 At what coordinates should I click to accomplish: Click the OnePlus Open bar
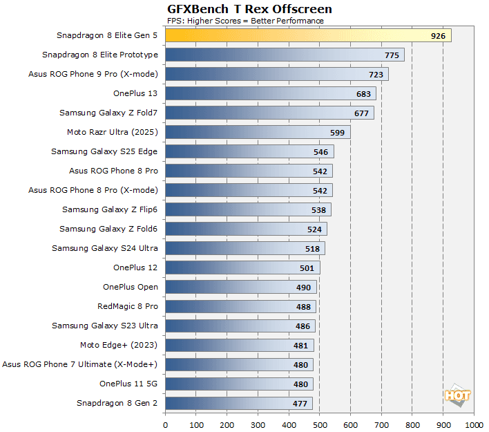[241, 287]
